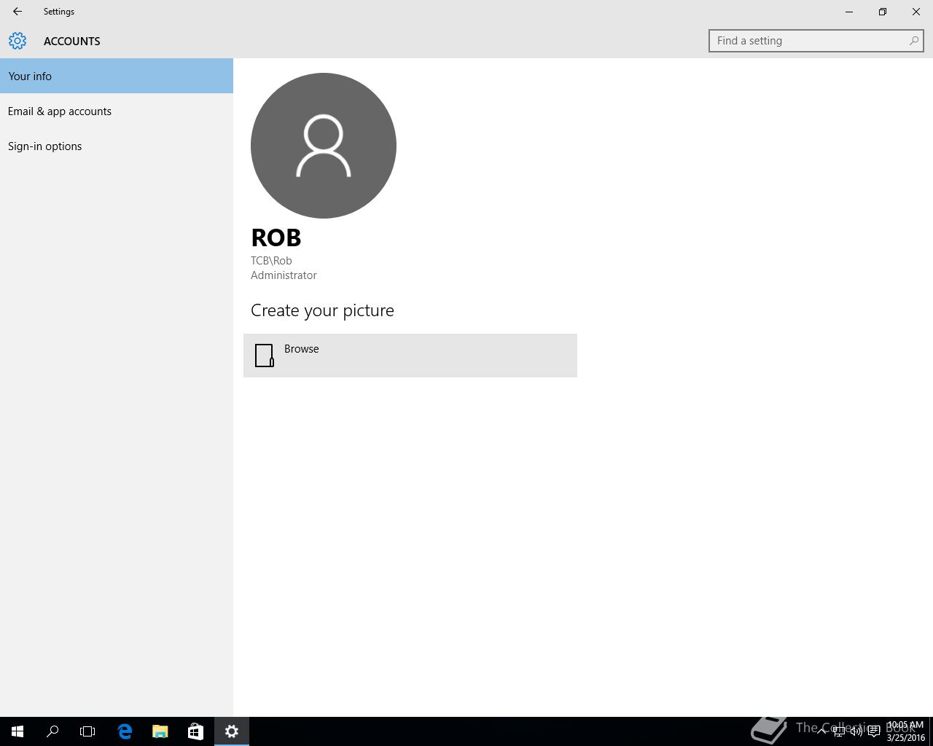Click the TCB\Rob account text

pos(271,261)
